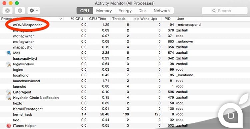This screenshot has width=250, height=129.
Task: Sort by the Threads column header
Action: [x=119, y=19]
